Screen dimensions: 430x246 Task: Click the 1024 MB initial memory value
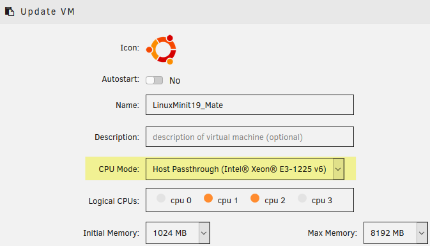coord(170,233)
